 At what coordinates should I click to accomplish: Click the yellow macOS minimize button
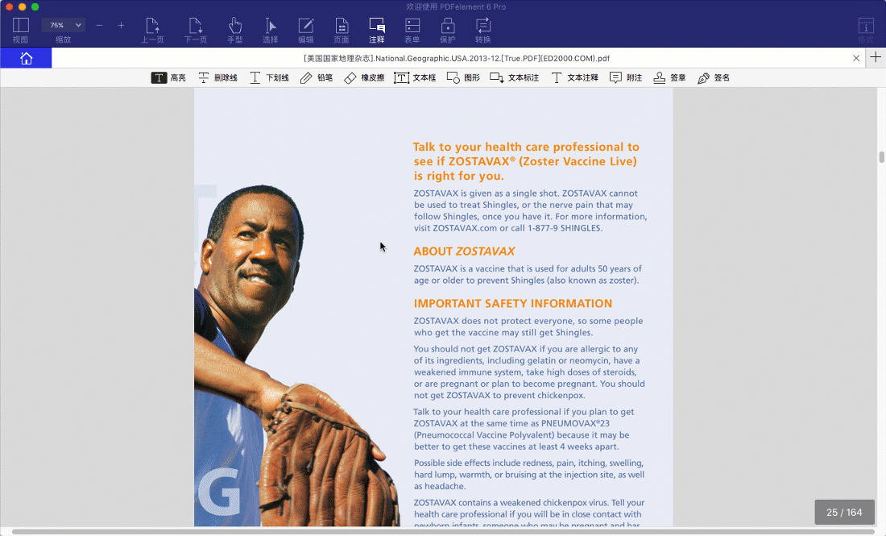click(x=22, y=6)
